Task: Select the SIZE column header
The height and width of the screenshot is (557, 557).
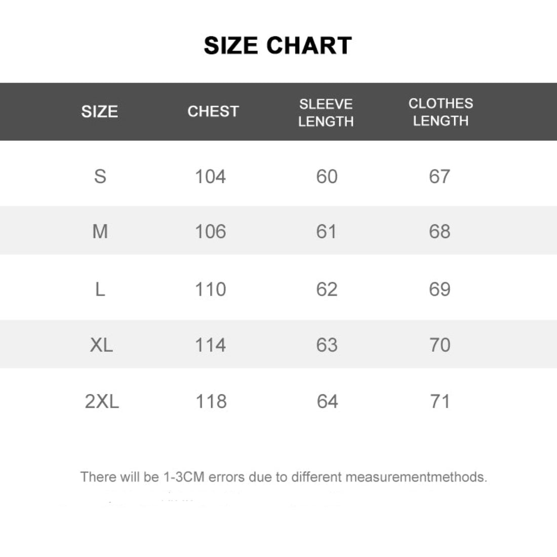Action: (99, 111)
